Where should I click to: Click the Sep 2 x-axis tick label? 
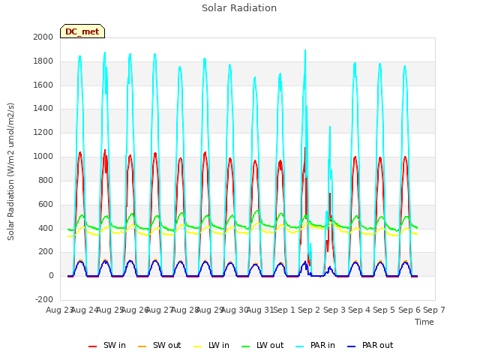(309, 310)
